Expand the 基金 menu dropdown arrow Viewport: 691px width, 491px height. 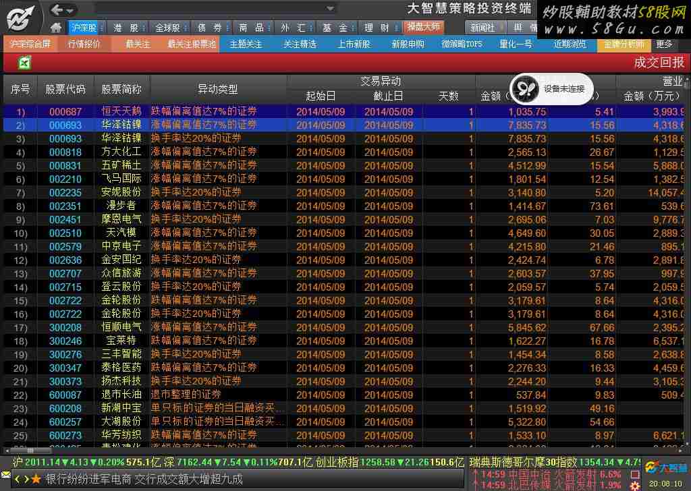[x=354, y=28]
